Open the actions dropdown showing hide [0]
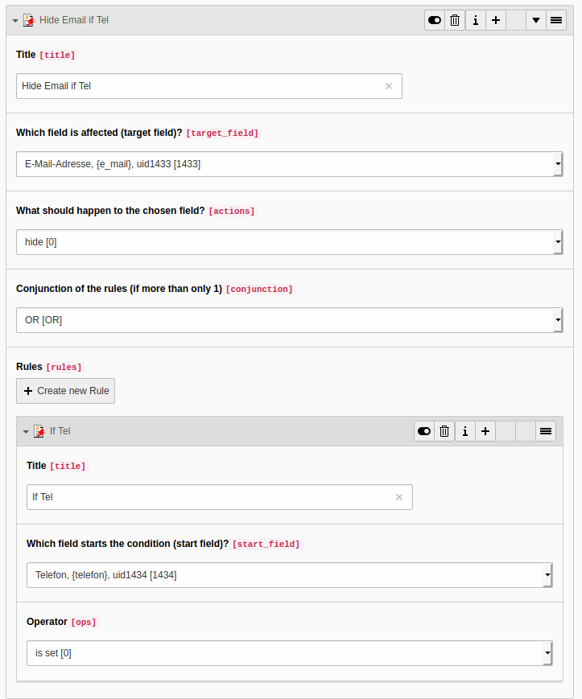The width and height of the screenshot is (582, 699). (290, 242)
